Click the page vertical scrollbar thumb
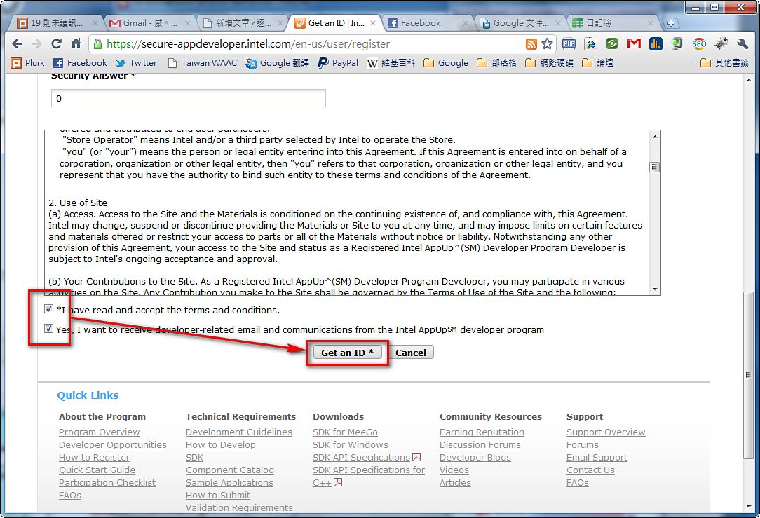This screenshot has height=518, width=760. [748, 376]
